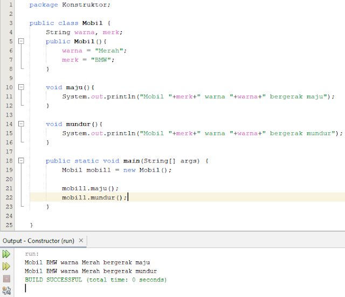Click output 'Mobil BMW warna Merah bergerak mundur'
The height and width of the screenshot is (297, 345).
pos(91,271)
